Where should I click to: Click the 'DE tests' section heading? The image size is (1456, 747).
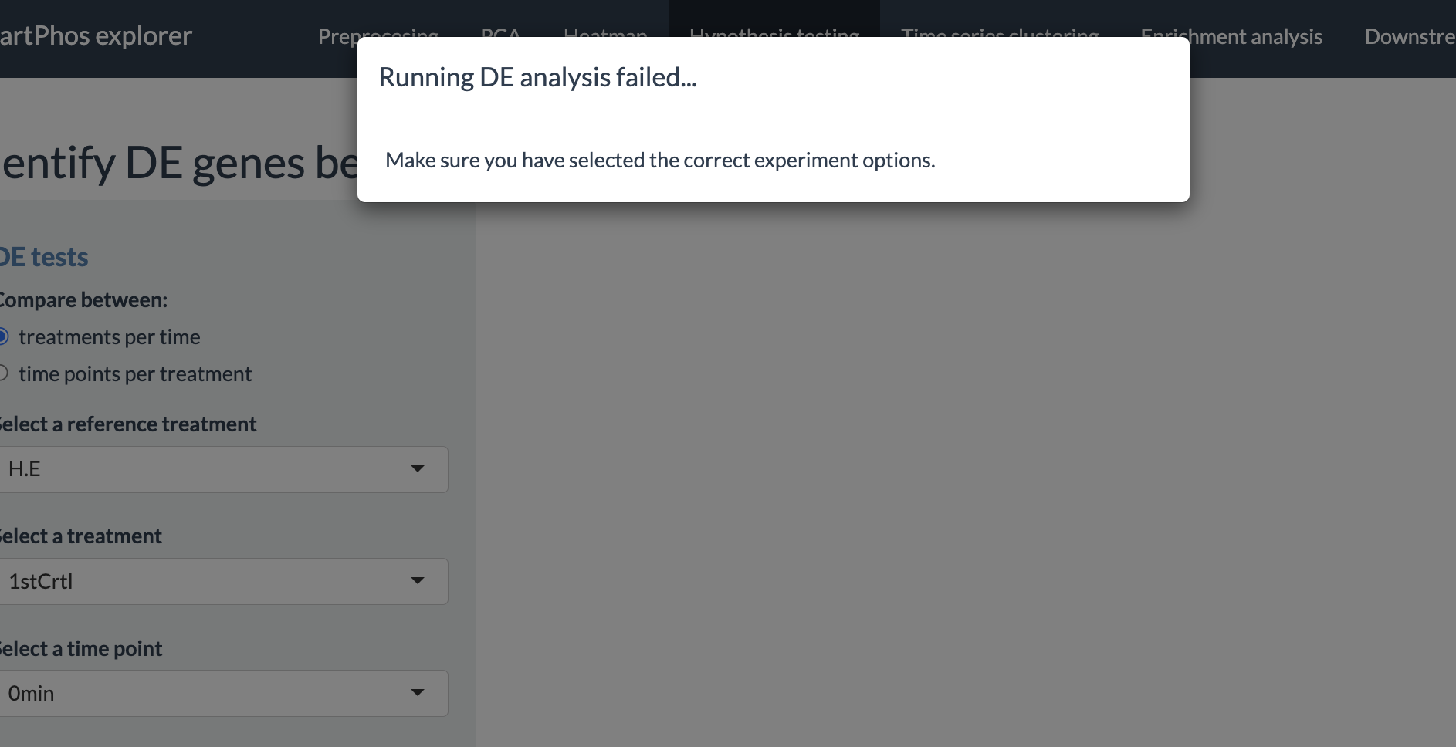(44, 257)
